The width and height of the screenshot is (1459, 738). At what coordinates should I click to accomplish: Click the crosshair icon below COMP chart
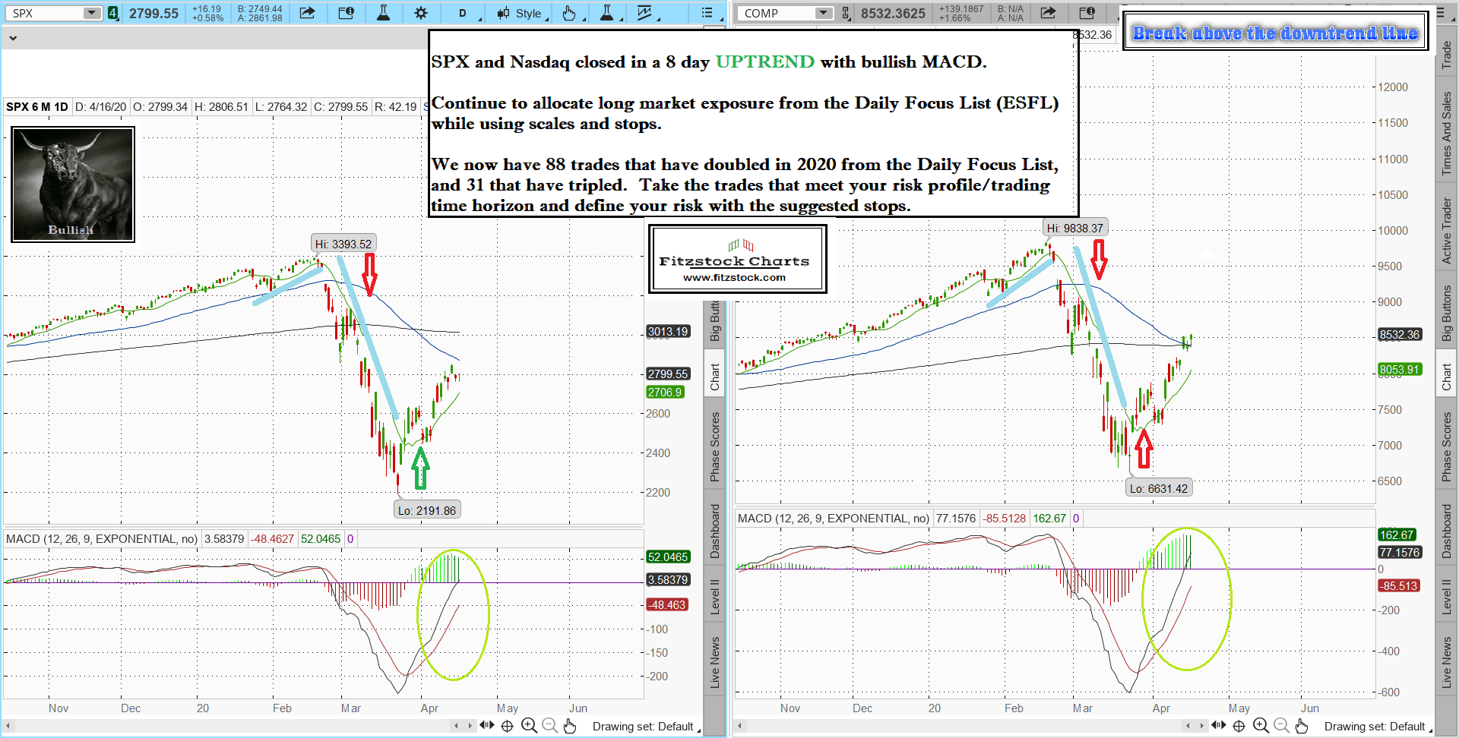click(1239, 726)
